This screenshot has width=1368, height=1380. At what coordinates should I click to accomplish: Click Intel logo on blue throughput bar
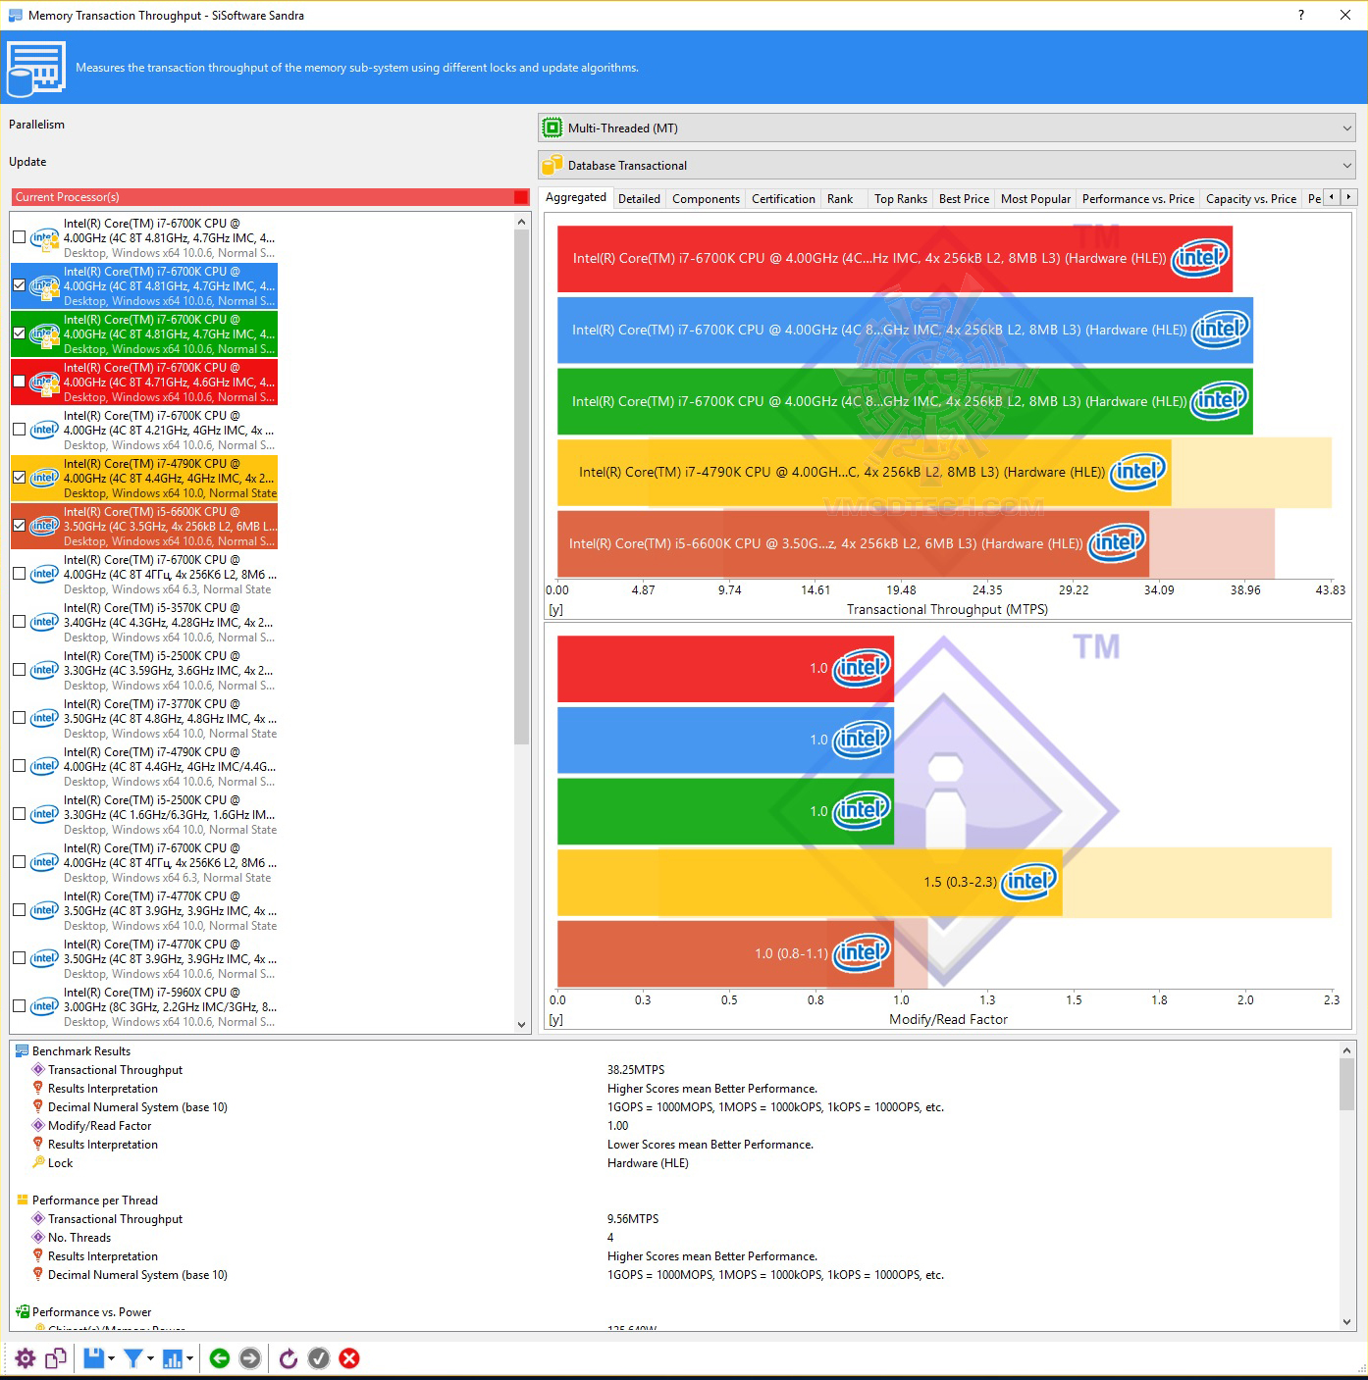click(1220, 330)
